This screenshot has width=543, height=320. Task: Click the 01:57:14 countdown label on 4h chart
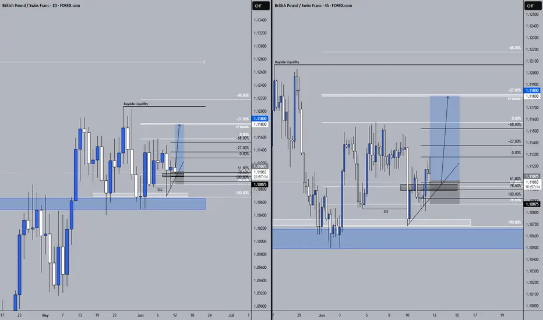click(x=533, y=187)
